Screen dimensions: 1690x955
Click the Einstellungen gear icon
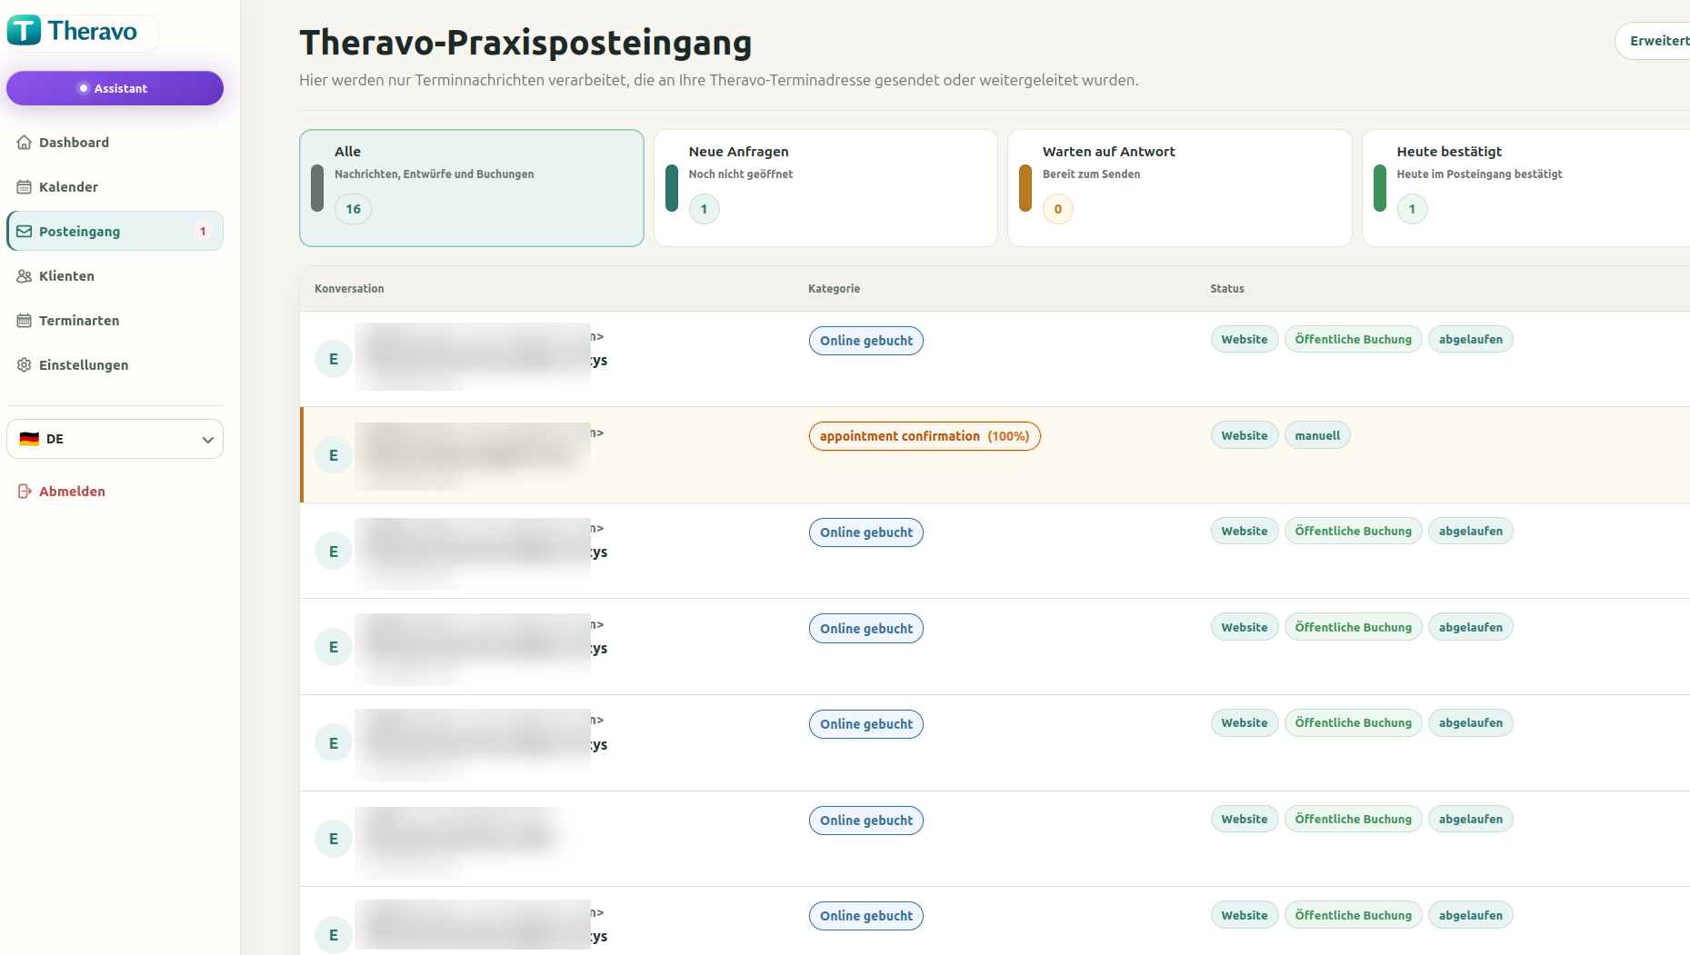25,365
